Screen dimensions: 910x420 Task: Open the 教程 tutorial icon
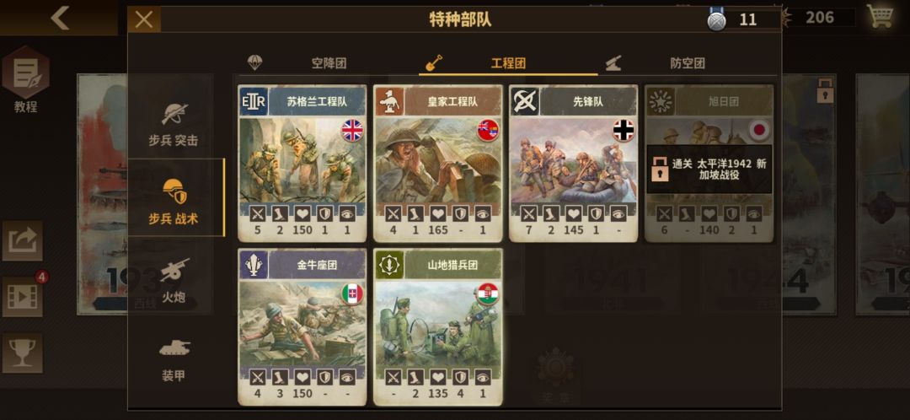(x=25, y=79)
